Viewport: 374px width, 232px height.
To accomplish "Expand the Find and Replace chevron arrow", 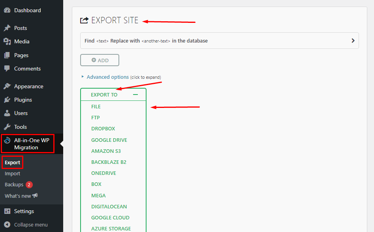I will tap(353, 41).
